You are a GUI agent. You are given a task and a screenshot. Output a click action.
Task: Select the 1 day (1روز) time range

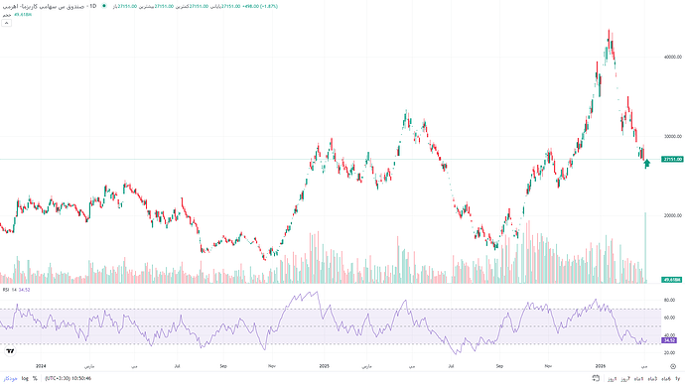(613, 379)
